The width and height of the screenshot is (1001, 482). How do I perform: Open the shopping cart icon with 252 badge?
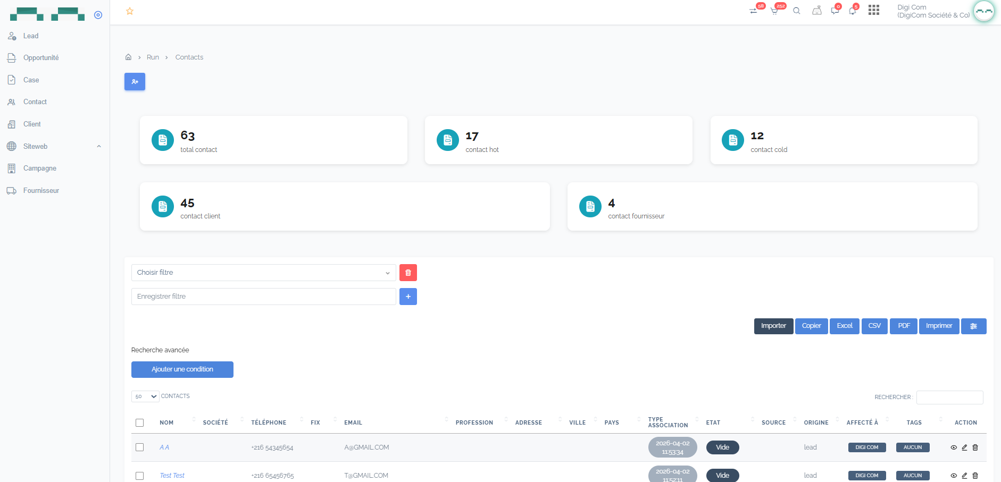[774, 11]
